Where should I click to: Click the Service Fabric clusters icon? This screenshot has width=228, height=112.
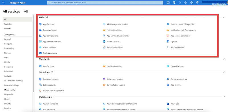coord(104,85)
